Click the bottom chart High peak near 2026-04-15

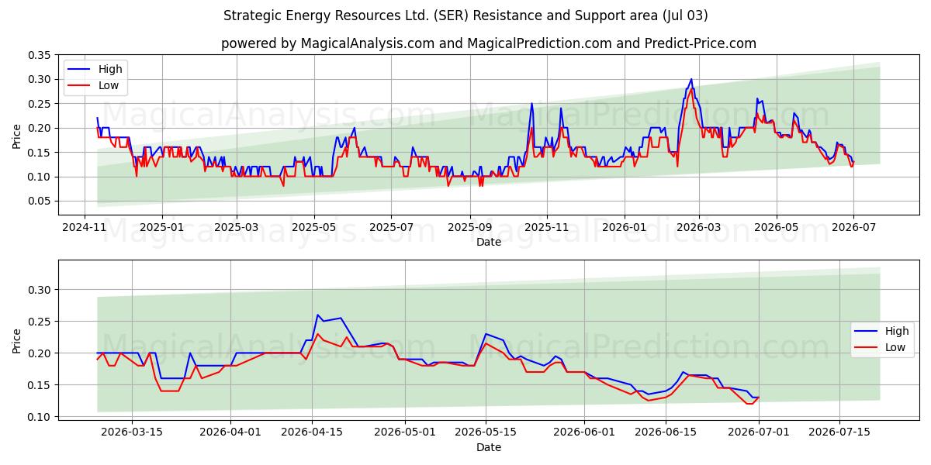pyautogui.click(x=317, y=315)
